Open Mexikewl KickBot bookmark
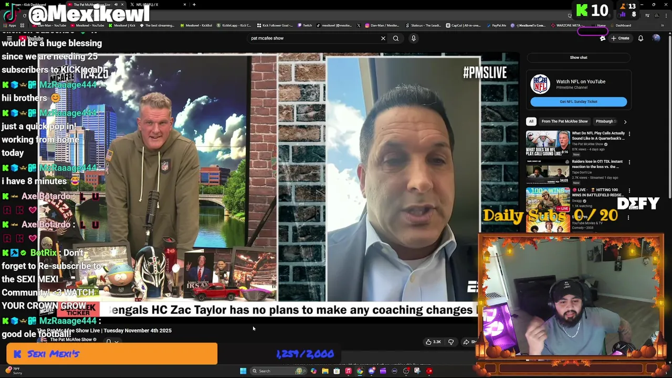Screen dimensions: 672x378 click(196, 25)
